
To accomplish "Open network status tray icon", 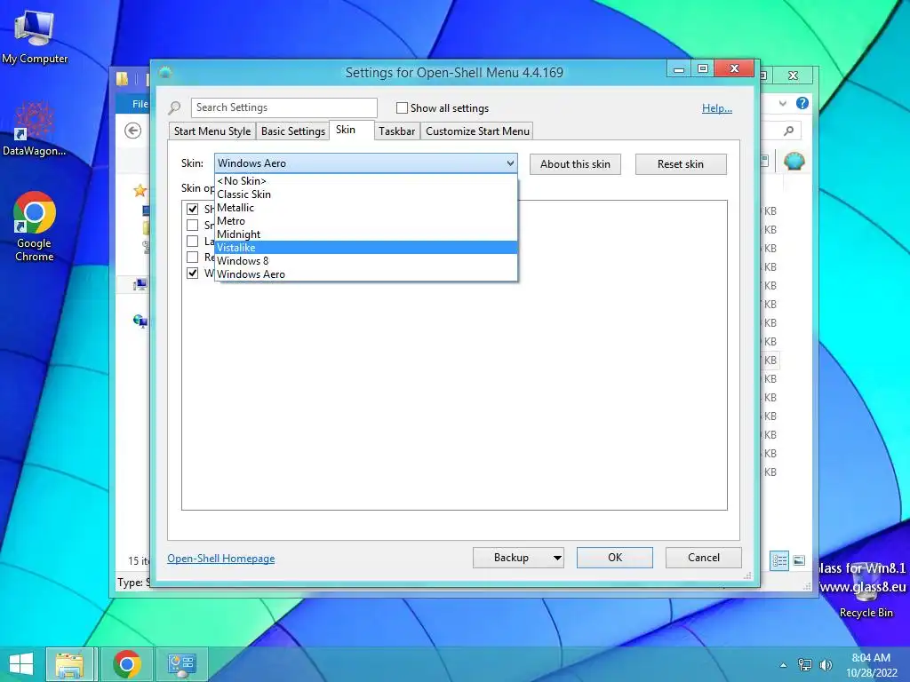I will point(805,664).
